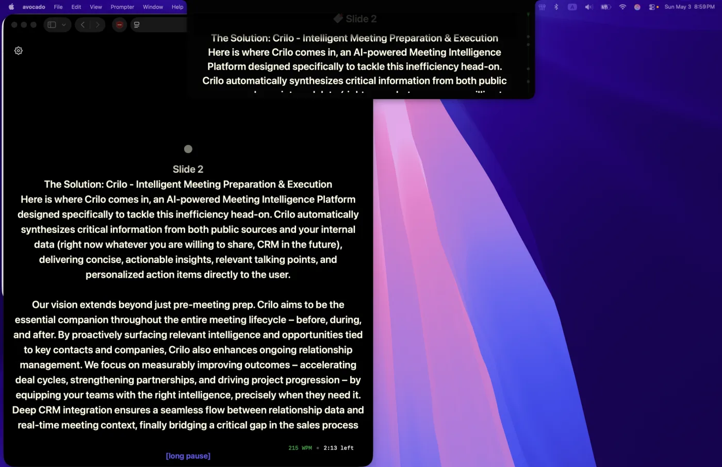Click the keyboard input source icon
The image size is (722, 467).
tap(572, 7)
